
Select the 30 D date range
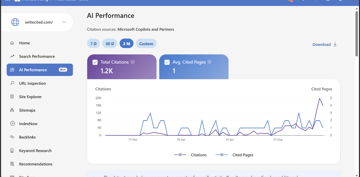[110, 43]
